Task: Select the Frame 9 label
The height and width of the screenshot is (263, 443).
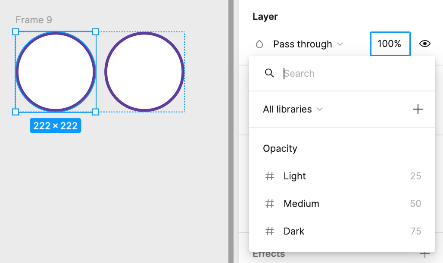Action: pos(34,20)
